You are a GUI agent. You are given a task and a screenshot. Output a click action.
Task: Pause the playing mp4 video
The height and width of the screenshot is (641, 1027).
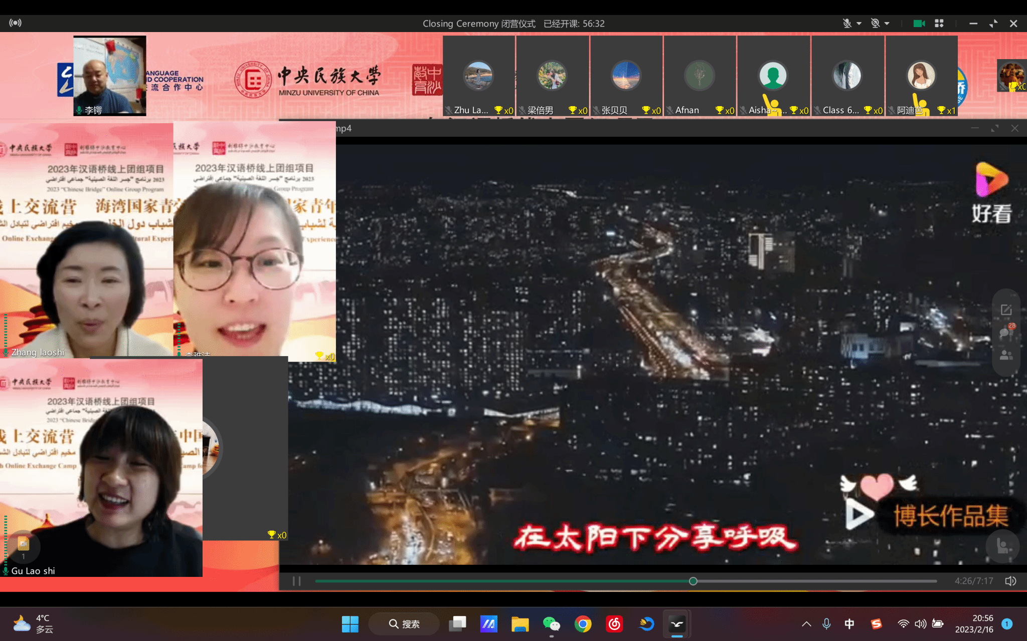pyautogui.click(x=296, y=581)
